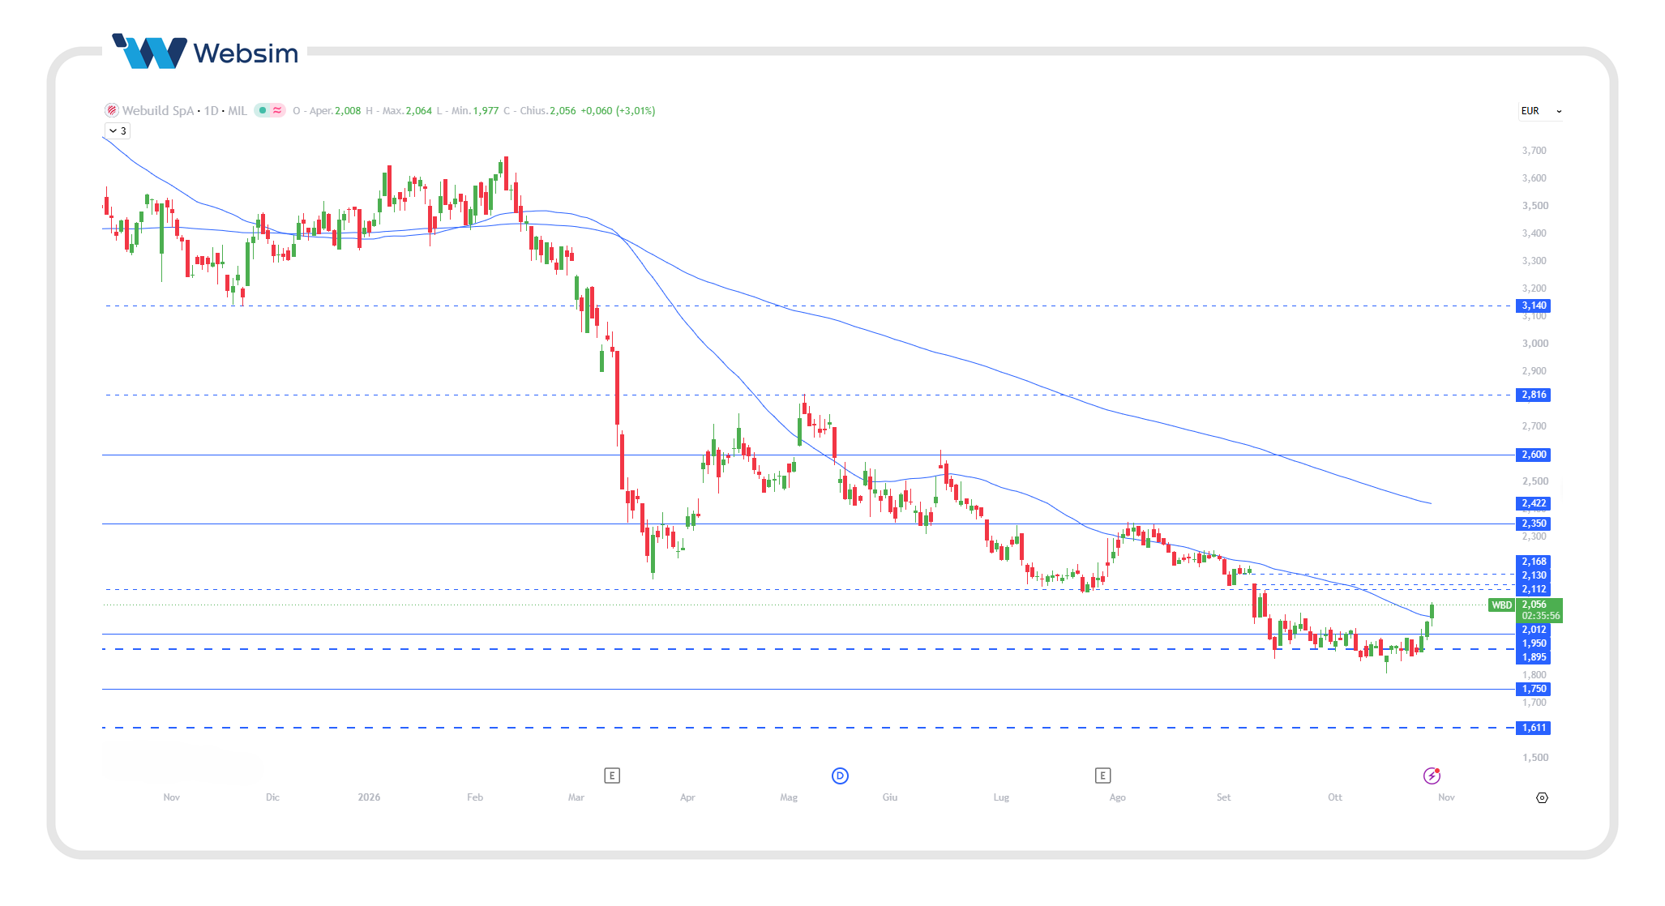Click the Webuild SpA symbol logo icon
The image size is (1665, 906).
point(112,110)
